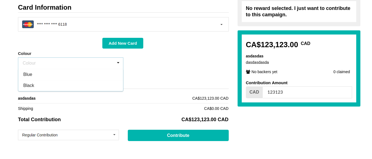Click the MasterCard logo icon
This screenshot has width=372, height=159.
(28, 24)
